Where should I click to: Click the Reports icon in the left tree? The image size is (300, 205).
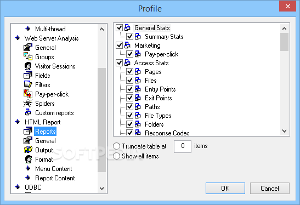coord(28,131)
